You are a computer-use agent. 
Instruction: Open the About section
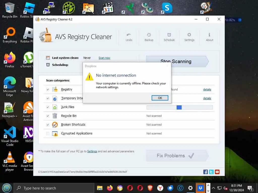[x=209, y=37]
